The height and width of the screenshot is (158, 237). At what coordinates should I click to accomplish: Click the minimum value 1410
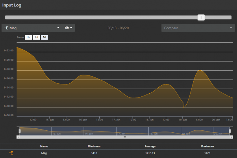point(94,153)
